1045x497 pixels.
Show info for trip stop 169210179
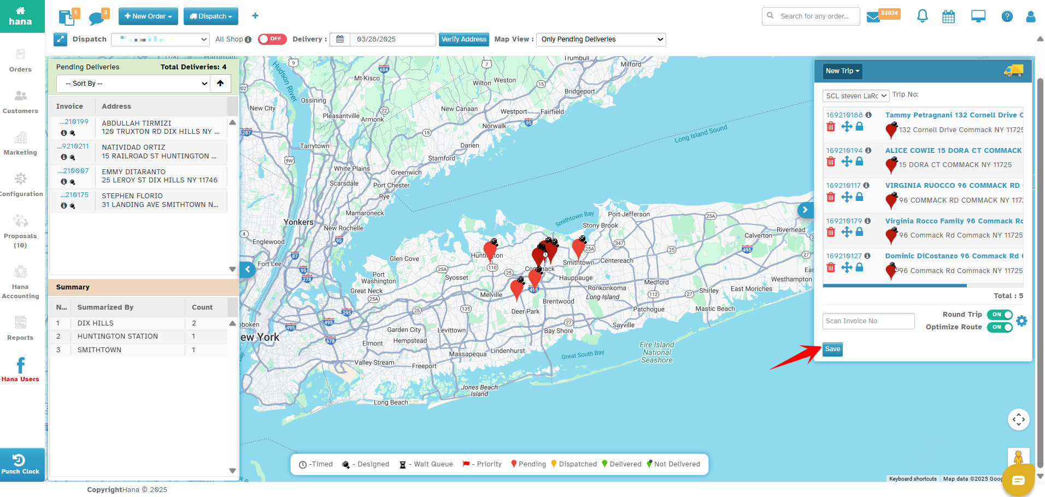[868, 221]
